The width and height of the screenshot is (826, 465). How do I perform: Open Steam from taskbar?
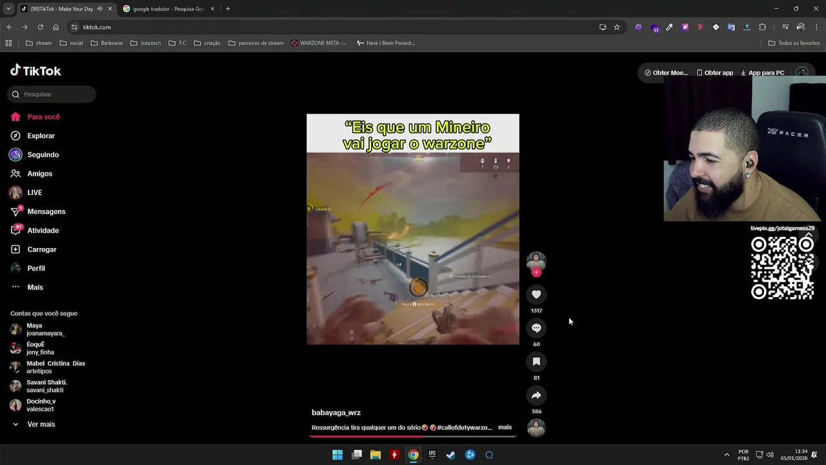point(451,455)
